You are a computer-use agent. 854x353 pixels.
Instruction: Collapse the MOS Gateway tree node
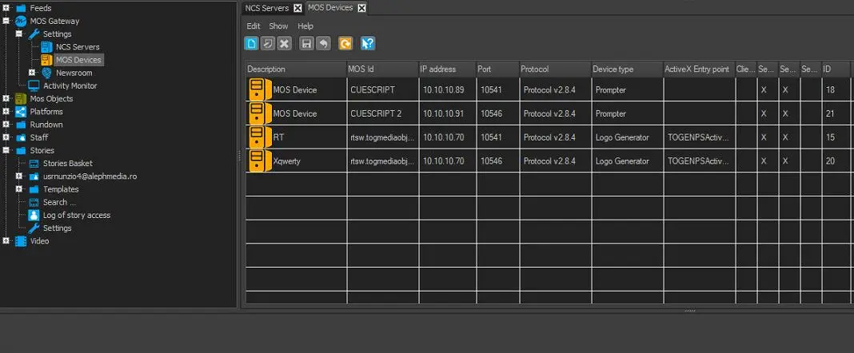click(6, 21)
